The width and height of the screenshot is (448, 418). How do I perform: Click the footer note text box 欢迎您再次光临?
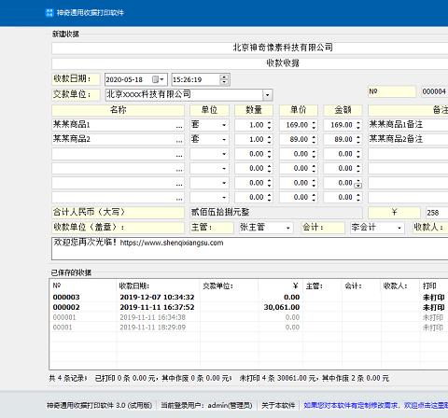(250, 248)
